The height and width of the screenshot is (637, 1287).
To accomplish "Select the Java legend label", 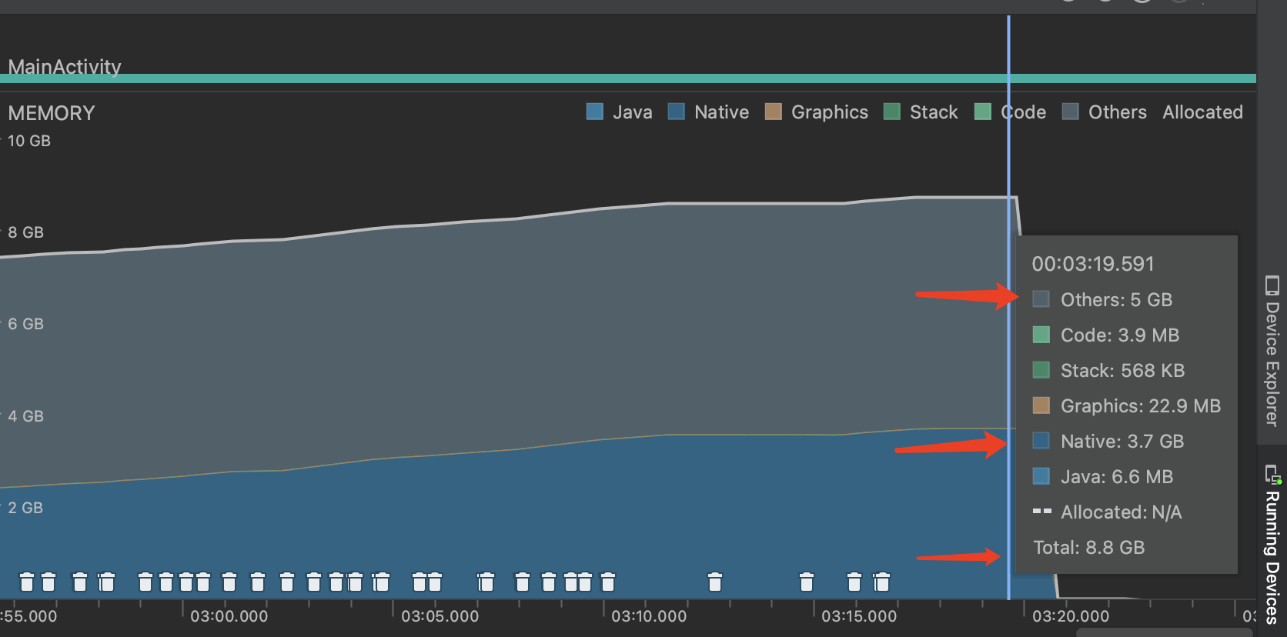I will coord(633,112).
